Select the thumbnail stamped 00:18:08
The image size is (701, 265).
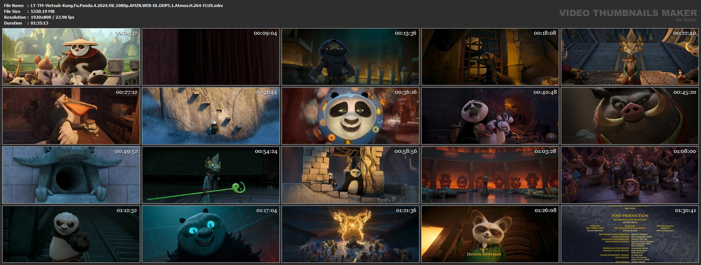490,57
